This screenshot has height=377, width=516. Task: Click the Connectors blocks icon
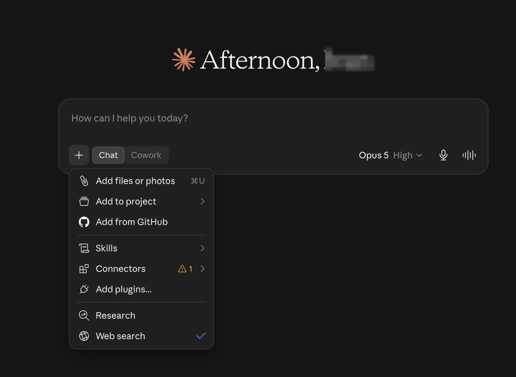pyautogui.click(x=84, y=269)
